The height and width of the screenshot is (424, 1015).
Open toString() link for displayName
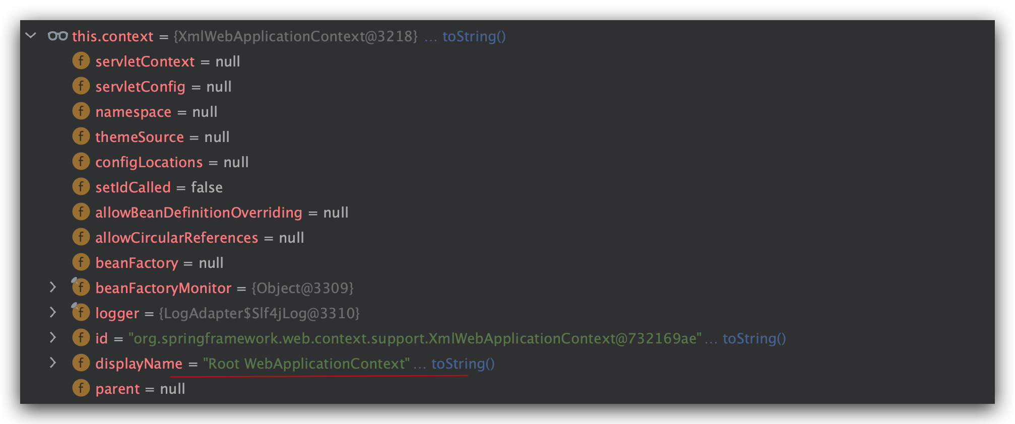463,364
